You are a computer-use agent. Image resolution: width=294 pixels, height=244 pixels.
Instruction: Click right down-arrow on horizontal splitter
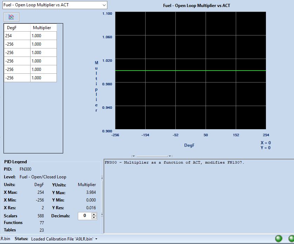click(170, 156)
